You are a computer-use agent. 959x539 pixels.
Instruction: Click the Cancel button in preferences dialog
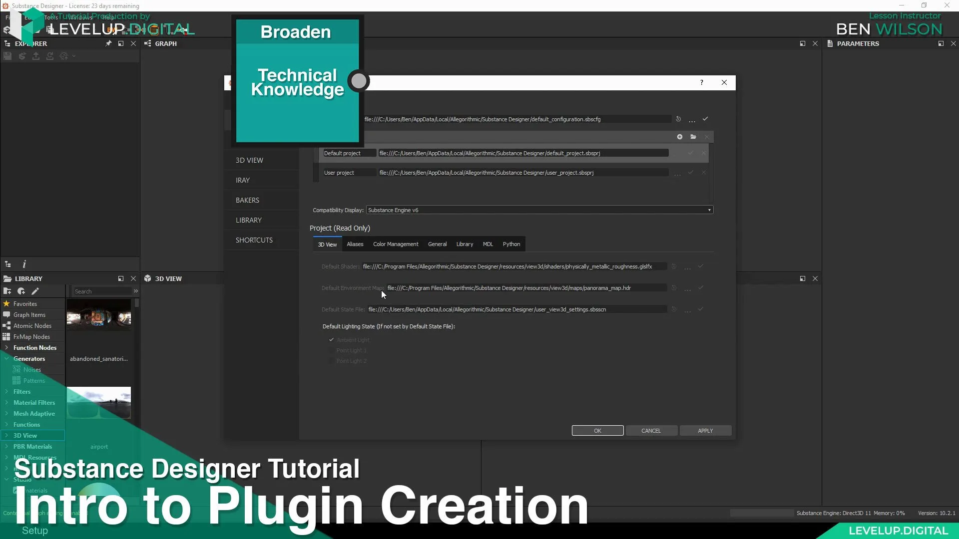(x=651, y=430)
